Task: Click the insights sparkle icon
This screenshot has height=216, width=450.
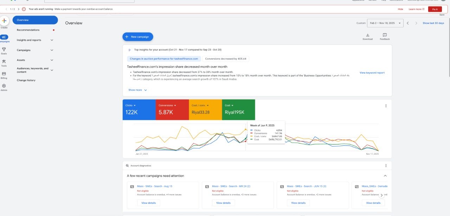Action: [x=129, y=50]
